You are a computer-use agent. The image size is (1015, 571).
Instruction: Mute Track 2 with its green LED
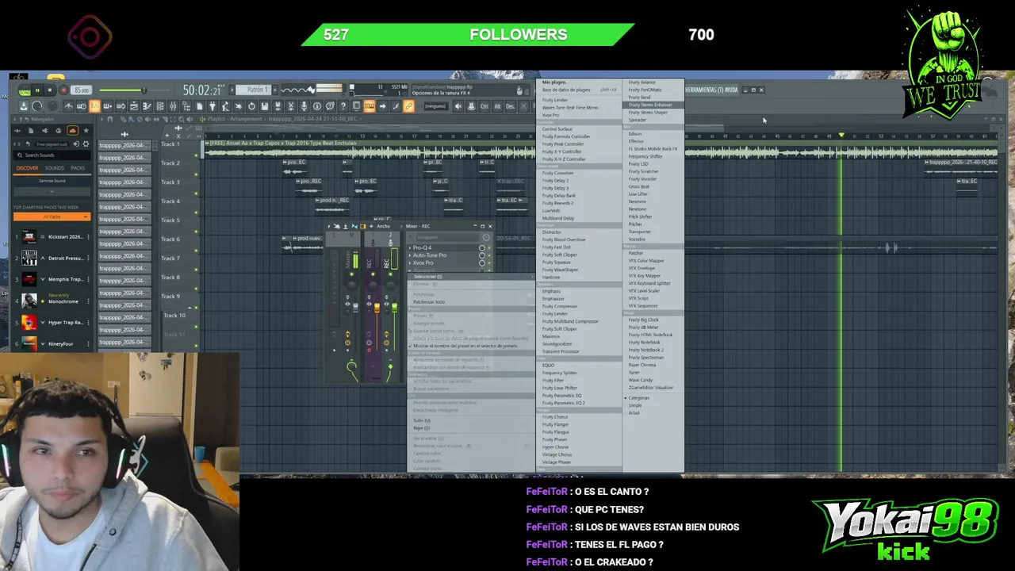pos(196,174)
